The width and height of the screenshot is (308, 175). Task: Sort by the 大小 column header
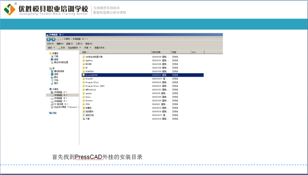click(198, 52)
